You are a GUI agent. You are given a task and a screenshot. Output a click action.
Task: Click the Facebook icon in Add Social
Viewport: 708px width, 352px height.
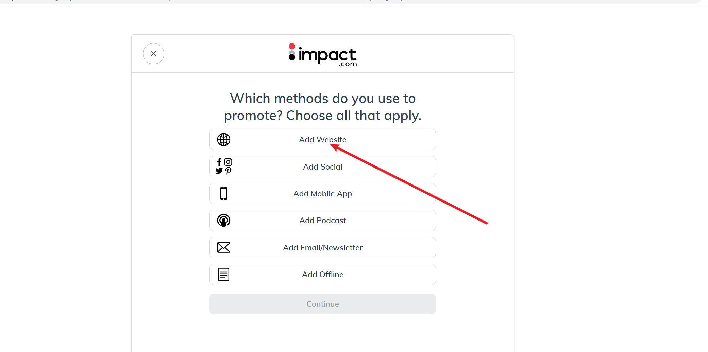219,162
